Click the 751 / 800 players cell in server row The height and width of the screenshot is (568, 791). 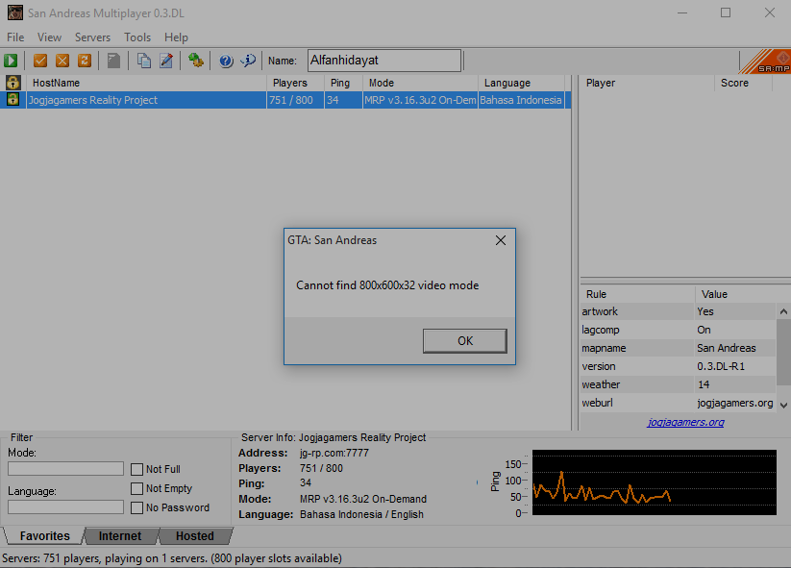click(295, 100)
